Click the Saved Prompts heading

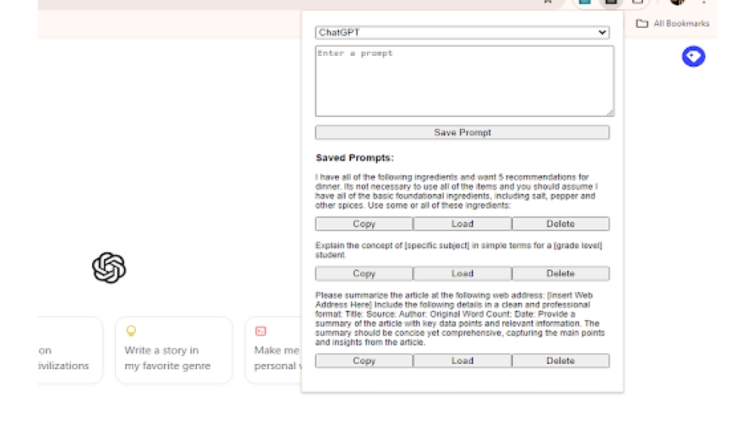click(355, 158)
